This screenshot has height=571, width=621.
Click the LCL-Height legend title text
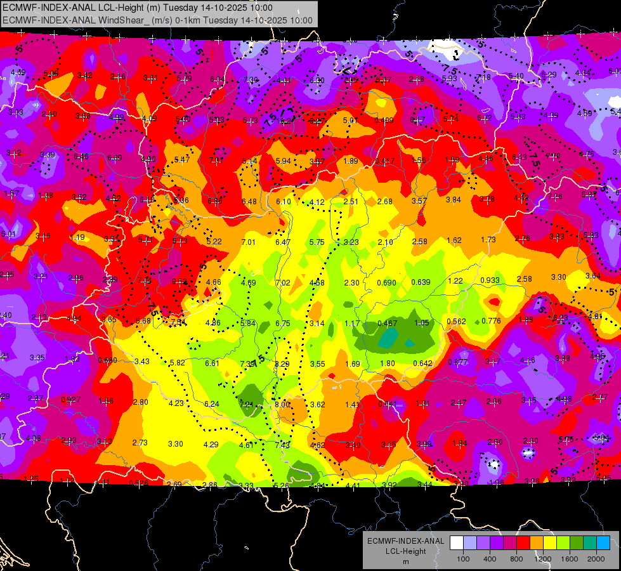coord(406,551)
